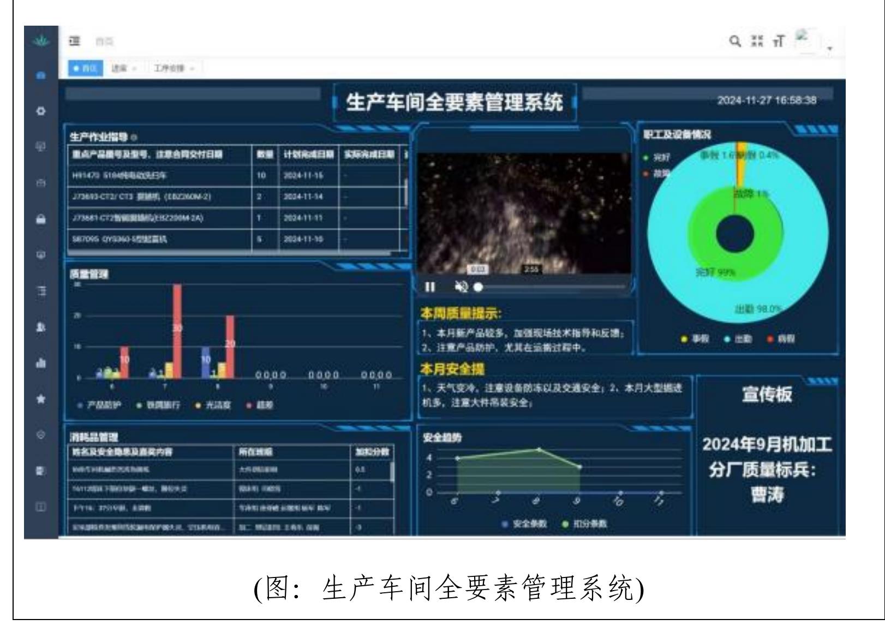Image resolution: width=885 pixels, height=625 pixels.
Task: Expand the user menu dropdown caret
Action: click(x=830, y=49)
